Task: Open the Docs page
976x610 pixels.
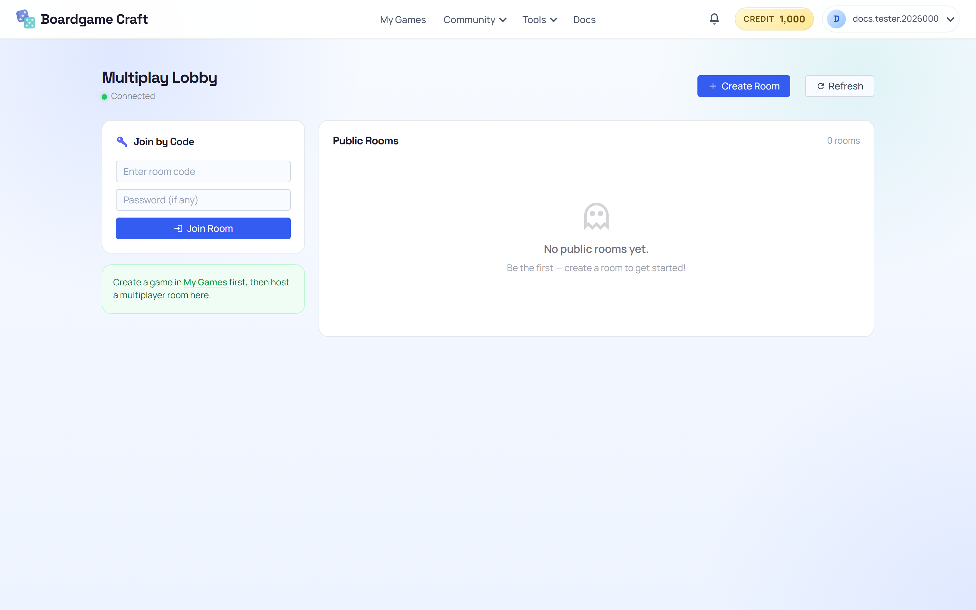Action: pos(584,19)
